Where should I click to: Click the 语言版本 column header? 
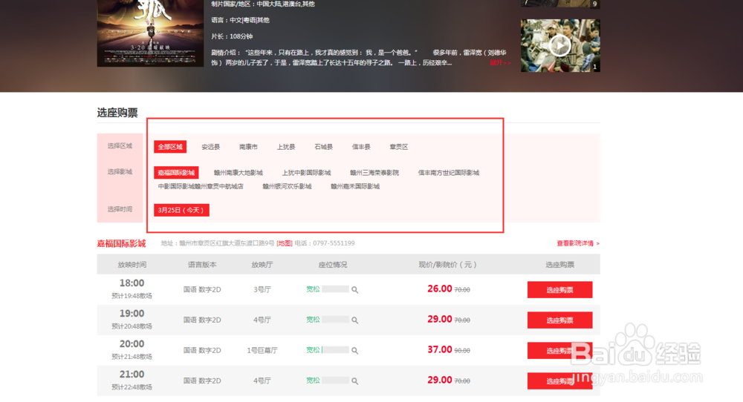pyautogui.click(x=202, y=265)
